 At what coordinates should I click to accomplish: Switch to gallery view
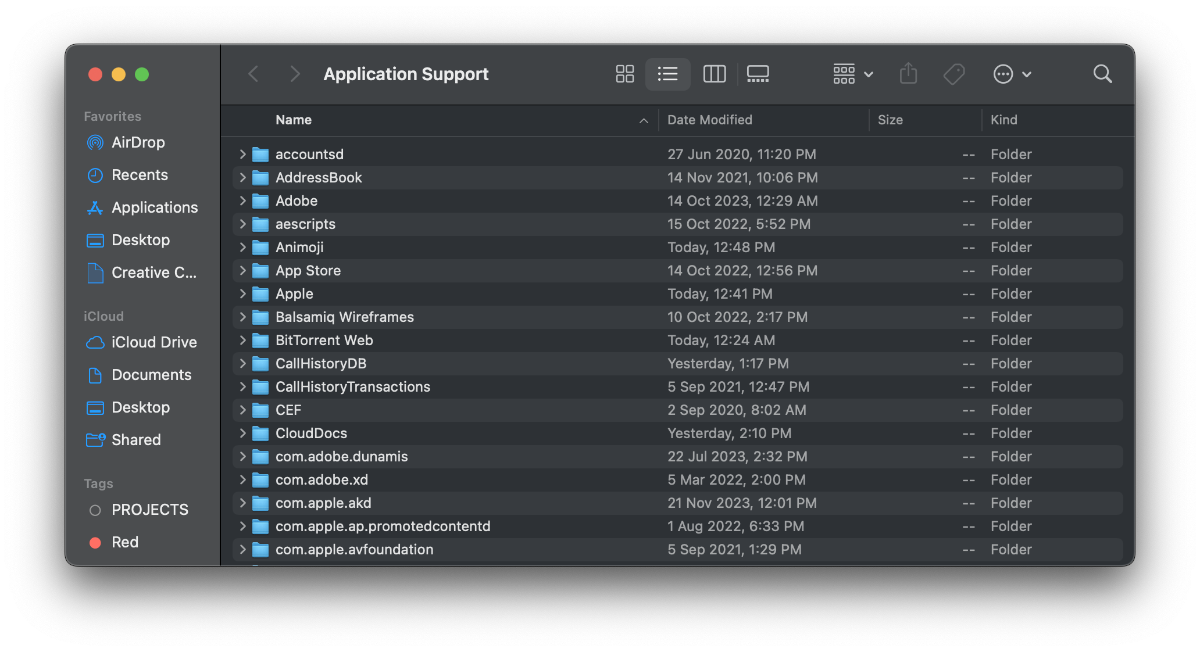click(x=758, y=74)
